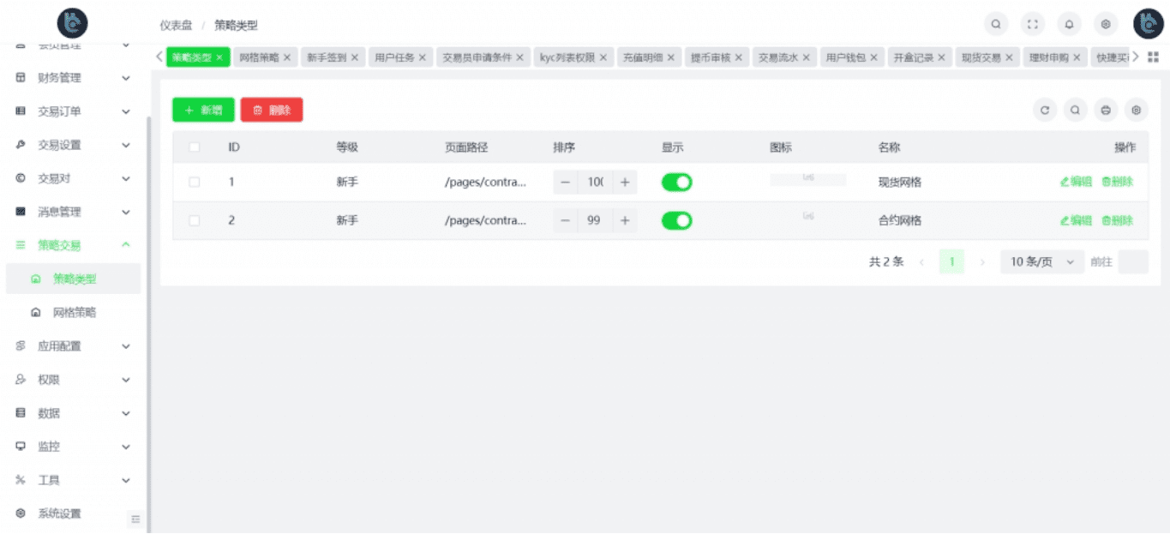Open the tab grid menu icon

1154,57
